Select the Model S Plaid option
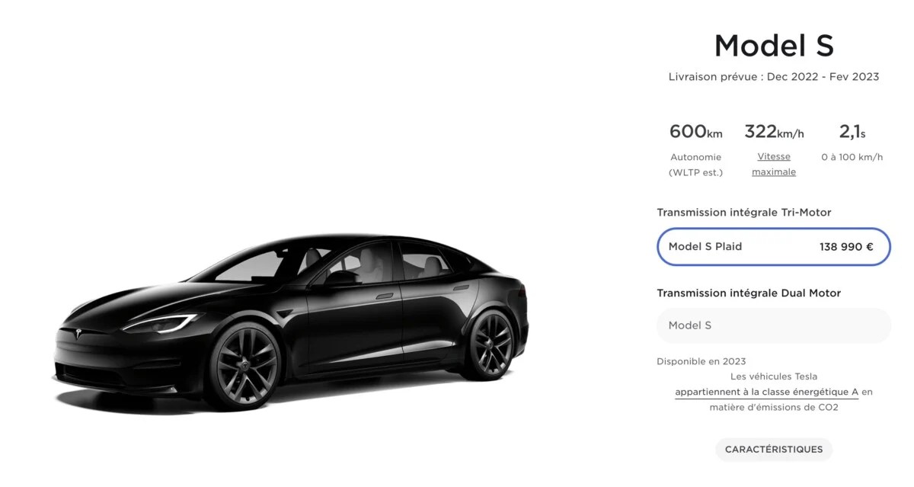Viewport: 914px width, 487px height. tap(773, 247)
